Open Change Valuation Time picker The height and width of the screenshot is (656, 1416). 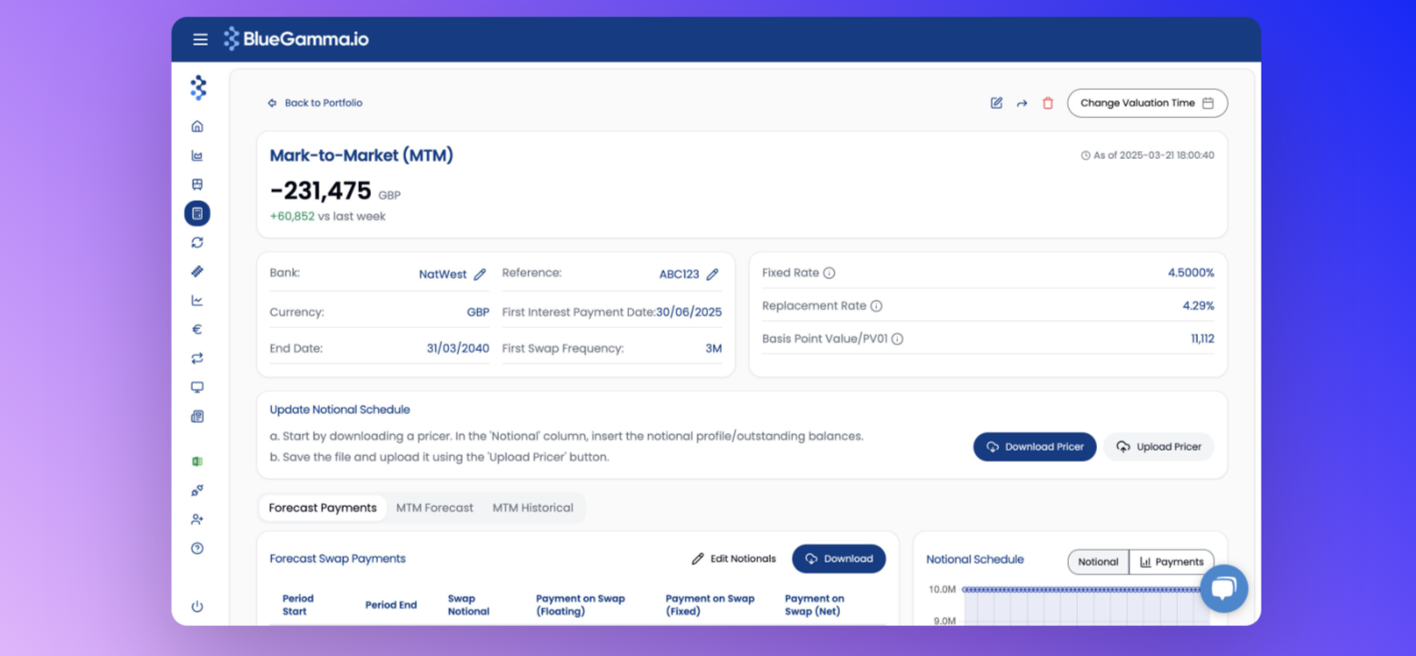(1147, 104)
